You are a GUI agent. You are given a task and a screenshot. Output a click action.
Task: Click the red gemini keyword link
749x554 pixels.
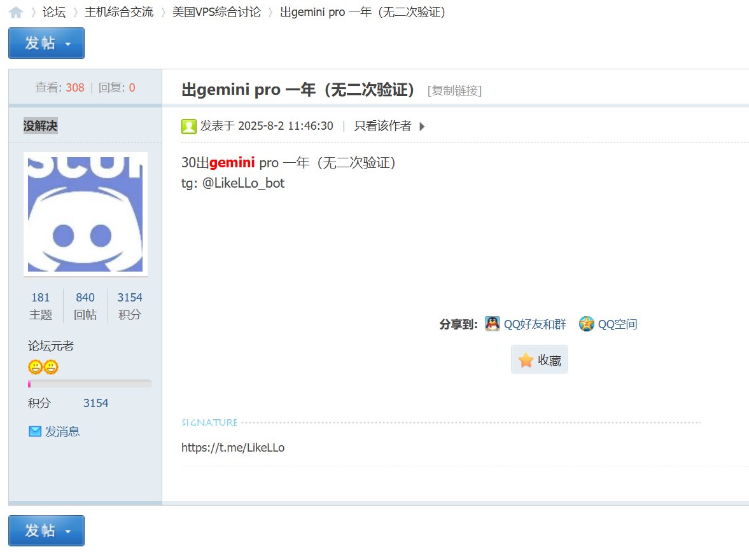click(232, 163)
